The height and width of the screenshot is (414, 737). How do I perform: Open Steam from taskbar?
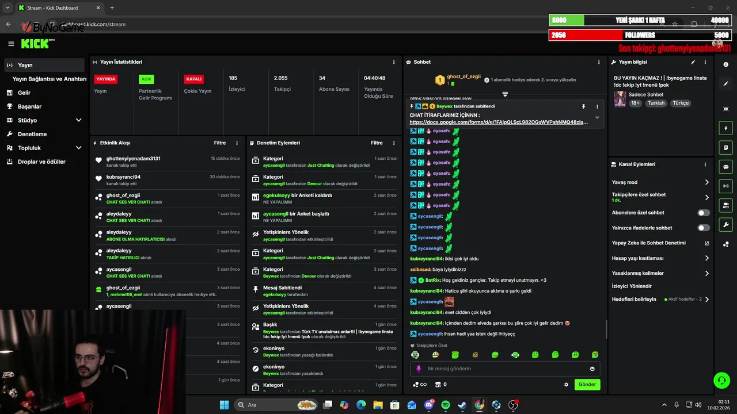click(x=462, y=405)
